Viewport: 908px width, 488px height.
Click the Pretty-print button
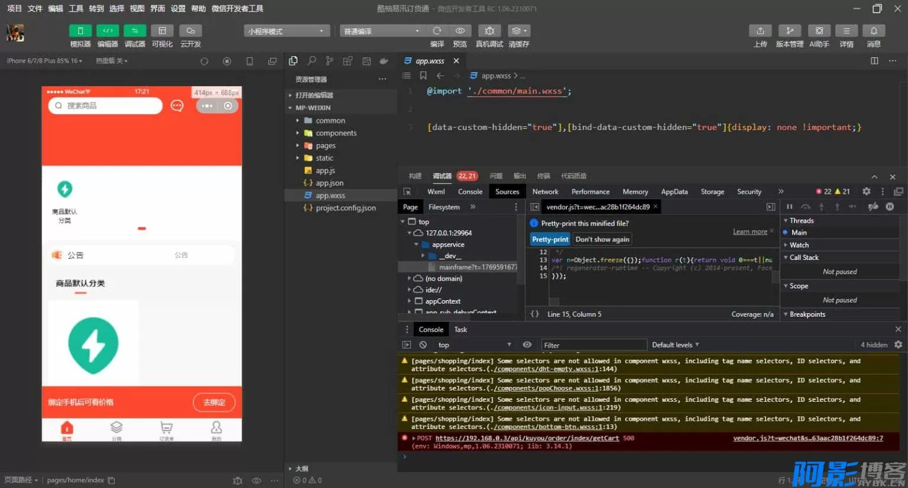[550, 239]
